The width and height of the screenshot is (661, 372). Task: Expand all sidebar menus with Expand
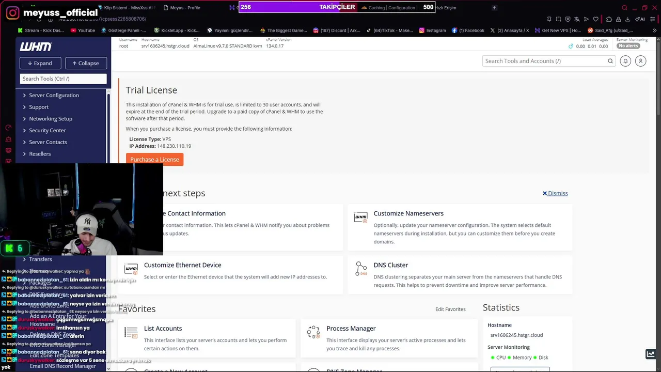[40, 63]
